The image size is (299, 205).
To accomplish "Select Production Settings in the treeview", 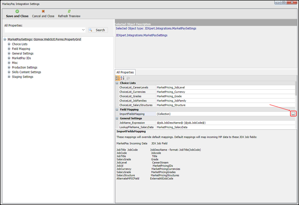I will (25, 67).
